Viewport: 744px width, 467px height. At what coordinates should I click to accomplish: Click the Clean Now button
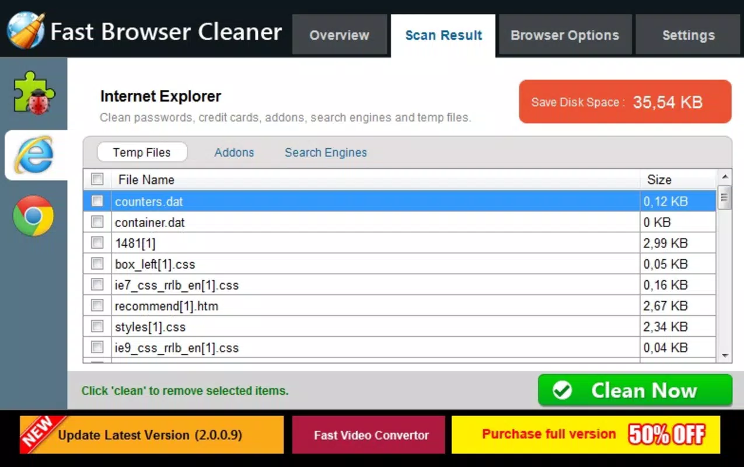pos(635,390)
